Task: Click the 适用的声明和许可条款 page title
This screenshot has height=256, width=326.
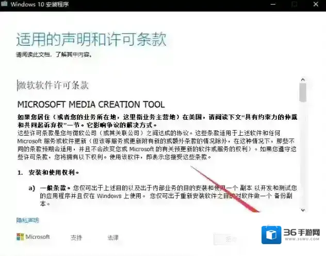Action: [x=91, y=40]
